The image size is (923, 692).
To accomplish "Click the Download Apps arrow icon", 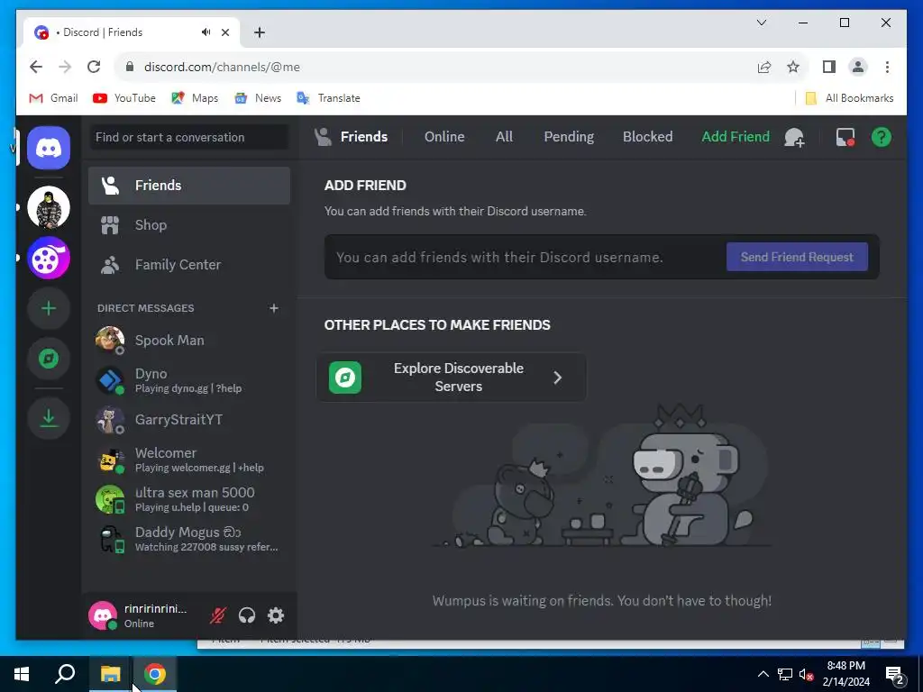I will click(x=49, y=418).
